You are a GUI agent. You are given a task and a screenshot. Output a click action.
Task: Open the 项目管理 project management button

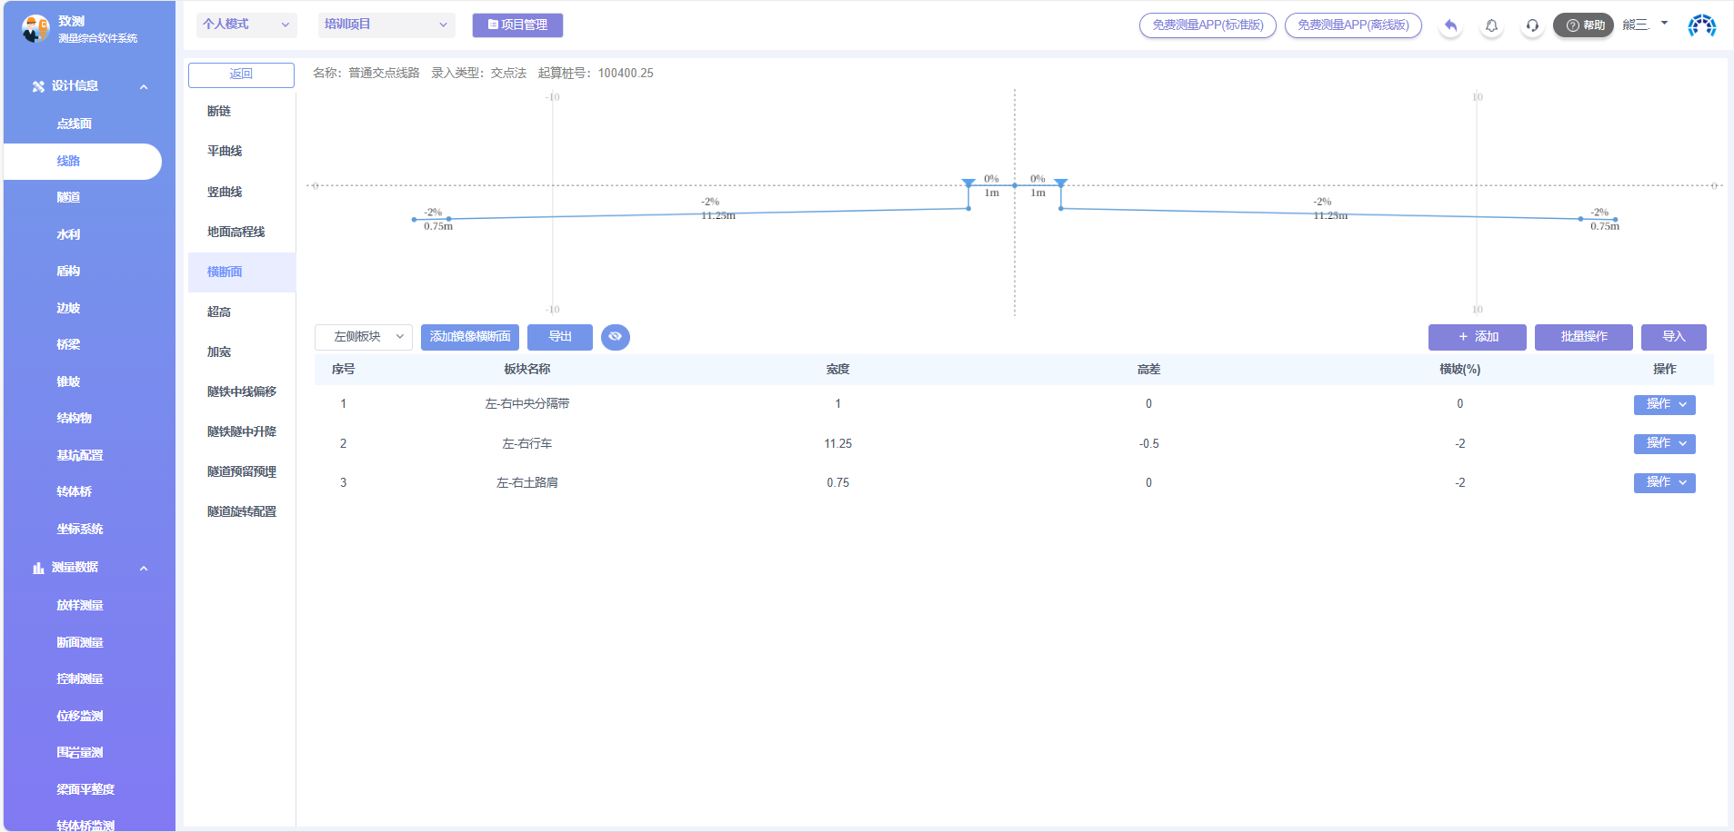coord(517,25)
